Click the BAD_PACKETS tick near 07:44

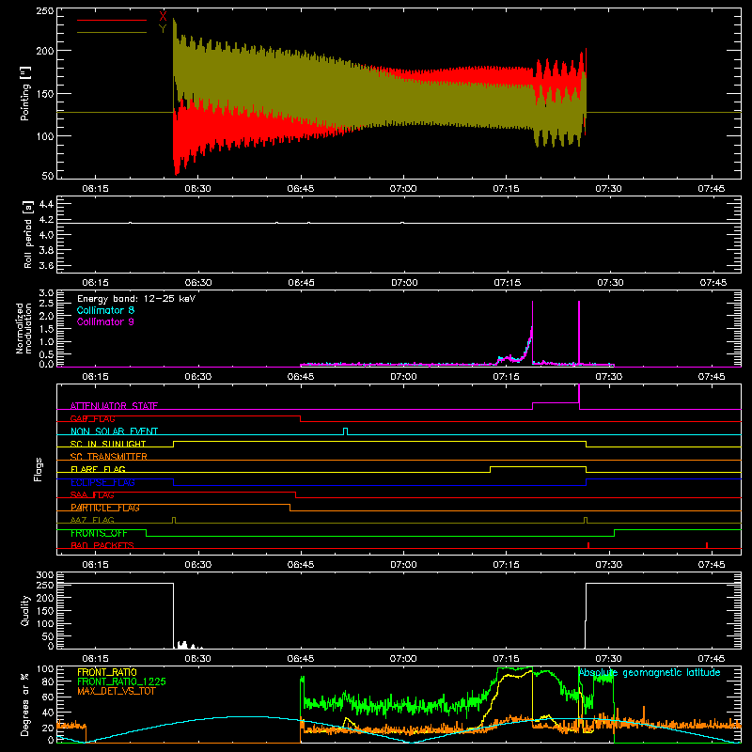(707, 545)
